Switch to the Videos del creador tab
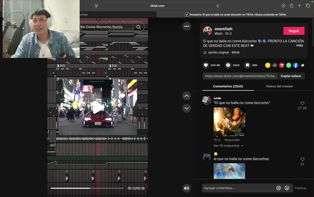The height and width of the screenshot is (197, 314). click(279, 86)
